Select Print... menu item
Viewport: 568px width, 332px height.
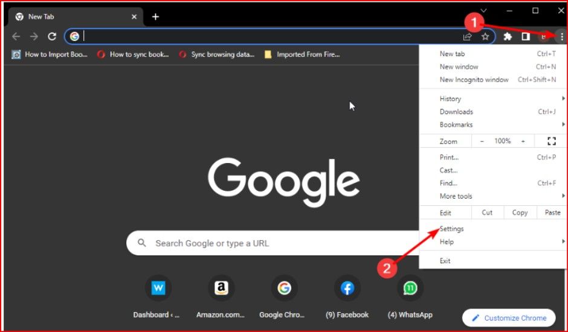point(492,157)
